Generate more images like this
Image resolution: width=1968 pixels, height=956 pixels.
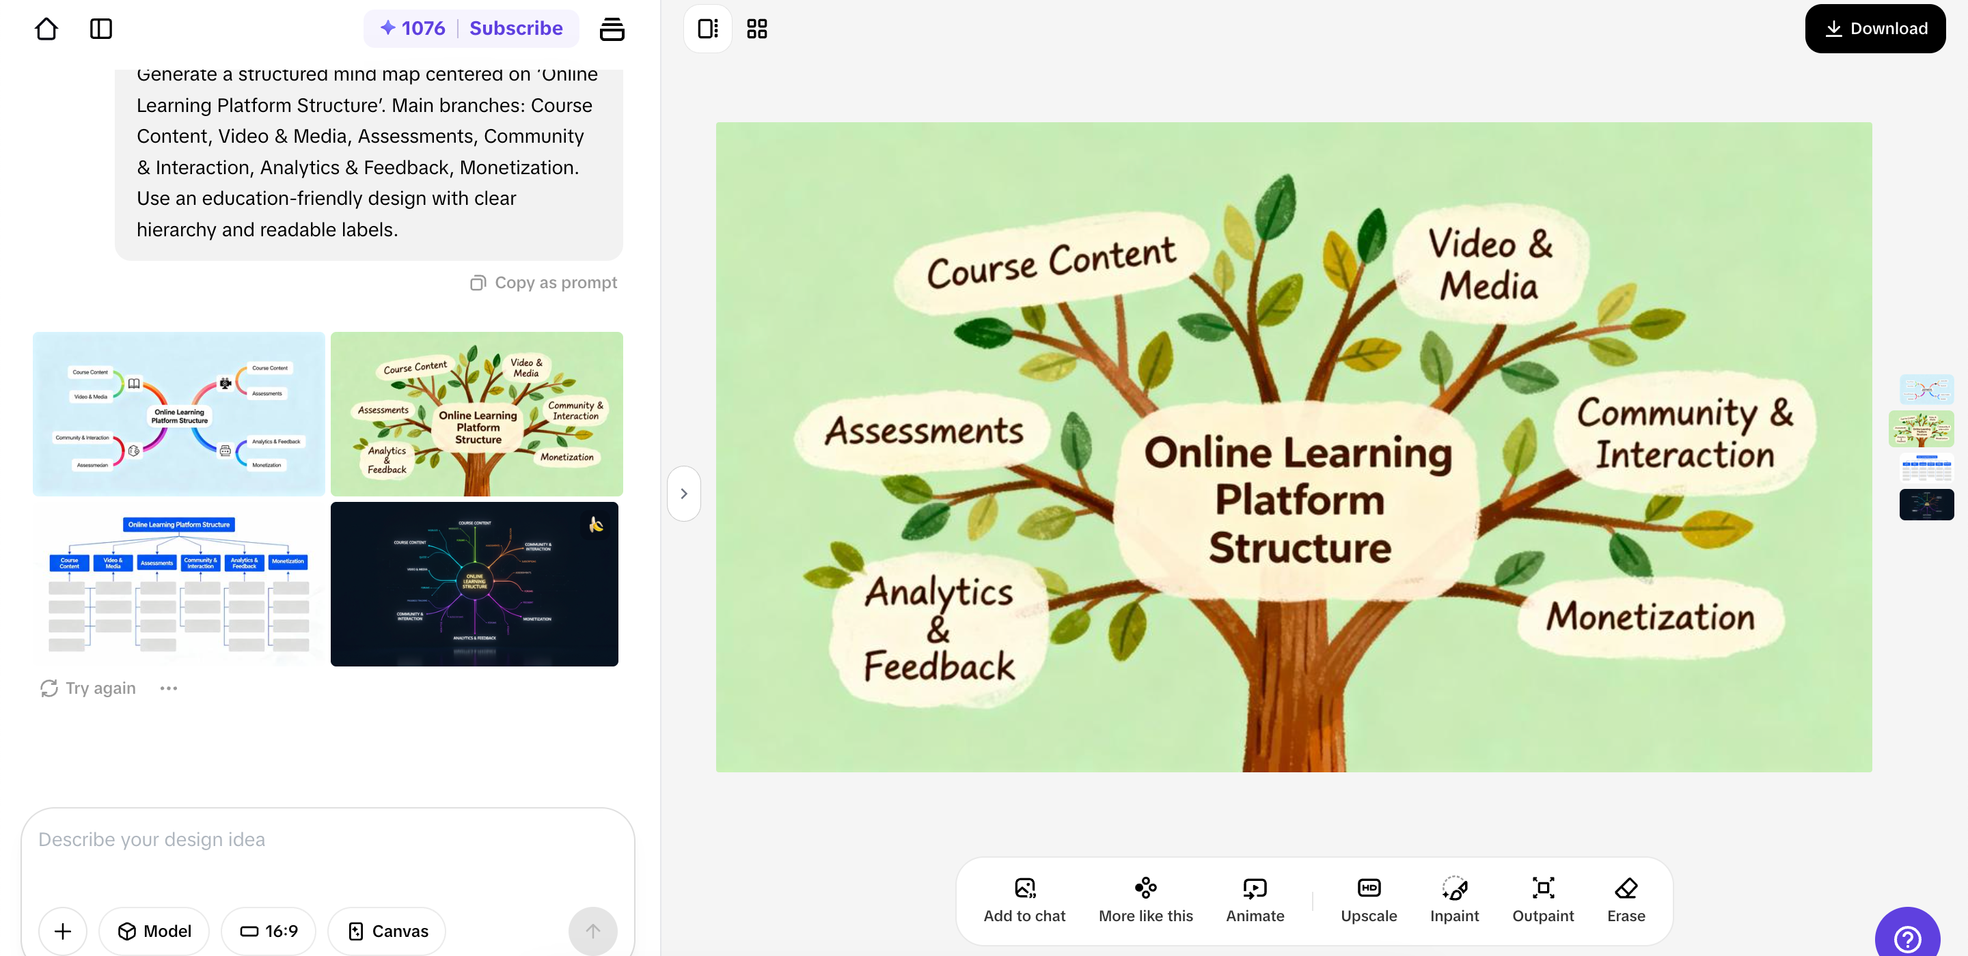[1145, 900]
